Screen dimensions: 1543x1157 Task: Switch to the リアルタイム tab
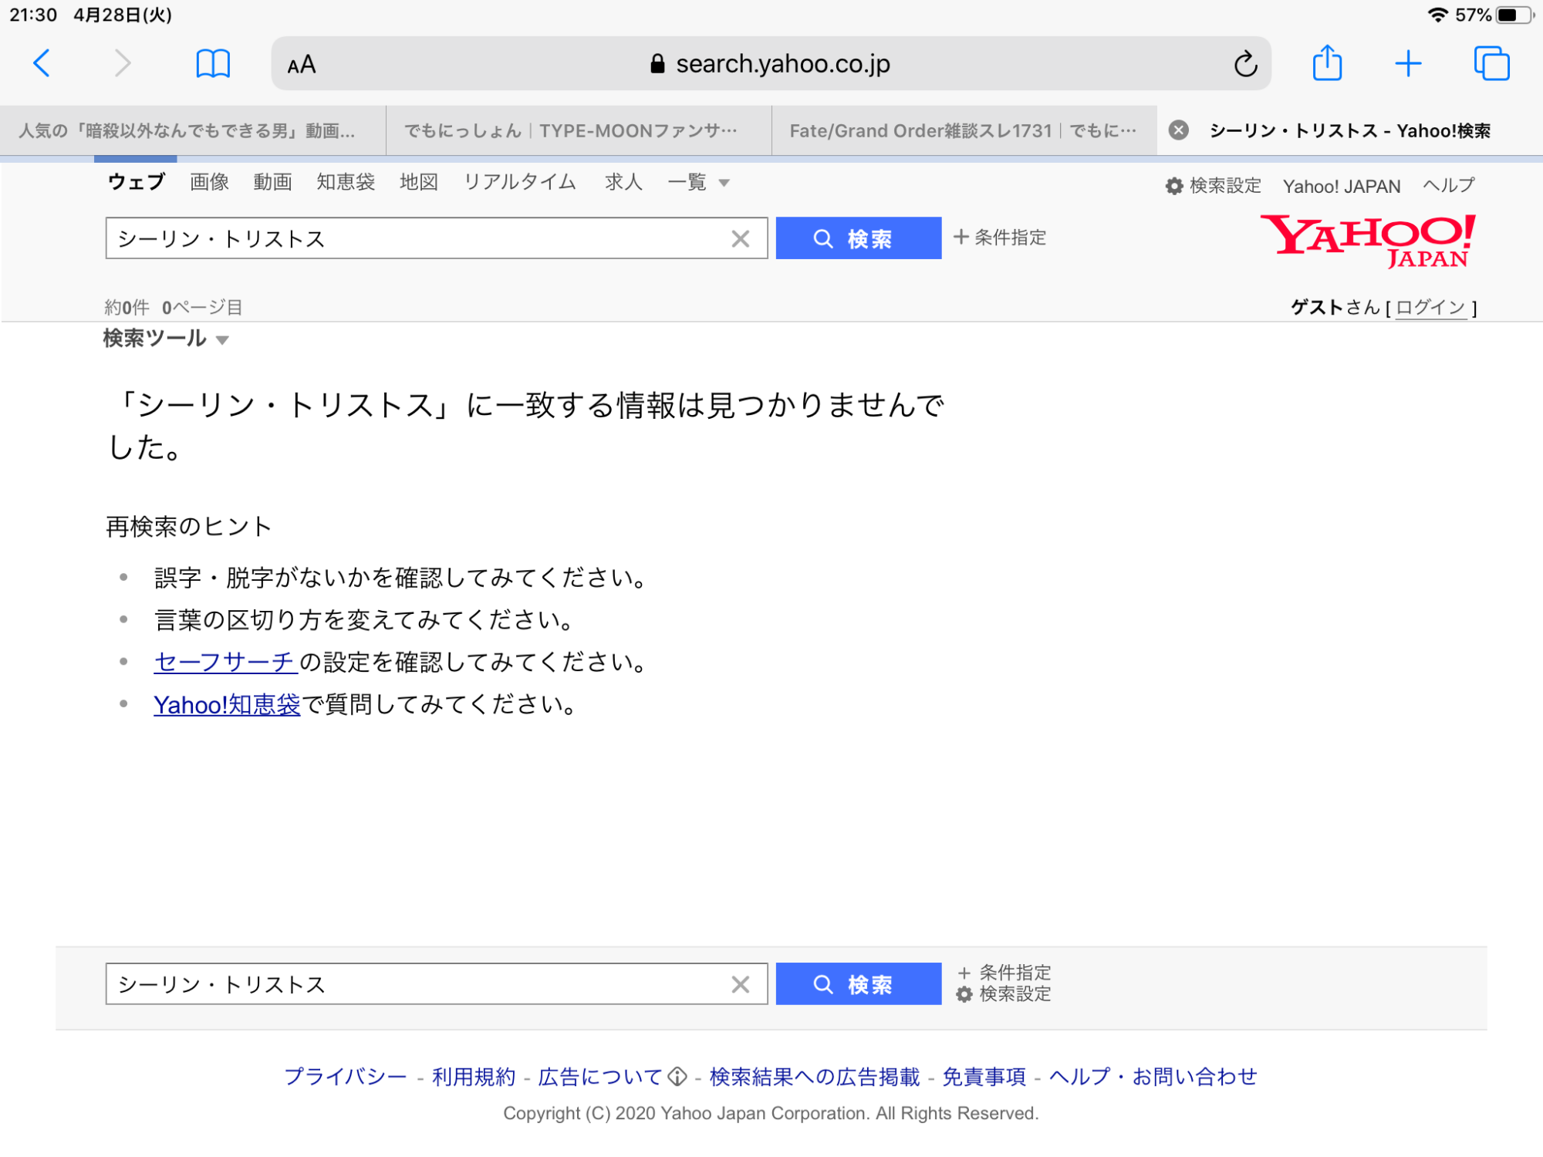click(519, 182)
